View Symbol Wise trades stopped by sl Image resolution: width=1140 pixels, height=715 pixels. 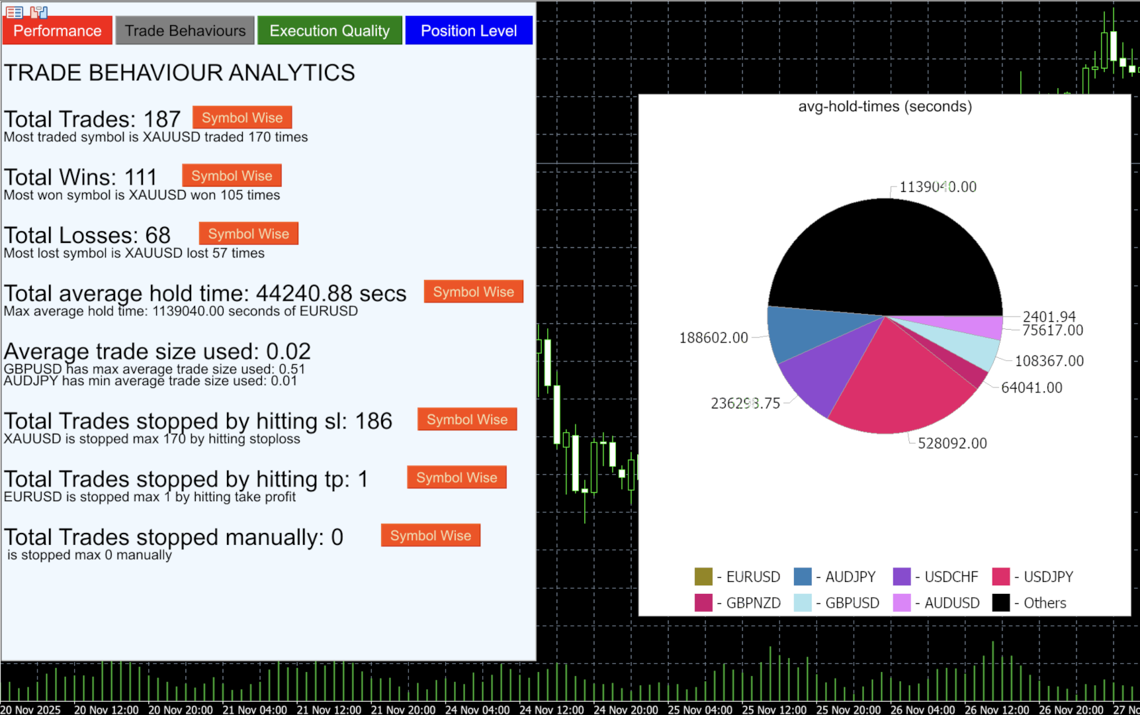pyautogui.click(x=467, y=419)
